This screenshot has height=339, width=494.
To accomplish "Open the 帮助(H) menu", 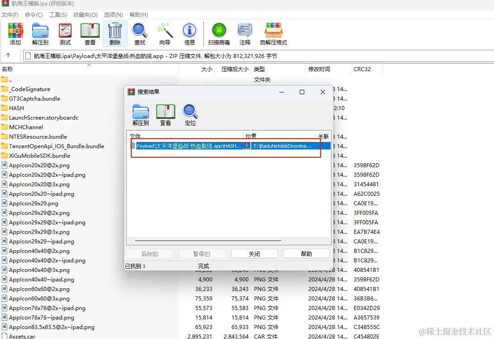I will (139, 15).
